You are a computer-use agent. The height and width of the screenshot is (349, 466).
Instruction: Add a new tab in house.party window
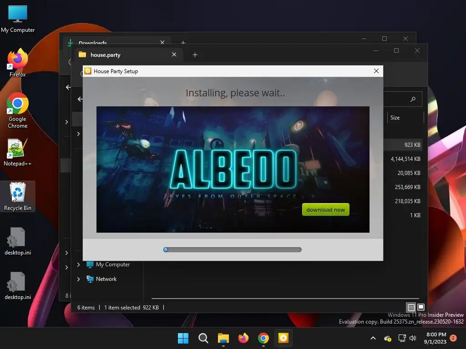pyautogui.click(x=195, y=55)
